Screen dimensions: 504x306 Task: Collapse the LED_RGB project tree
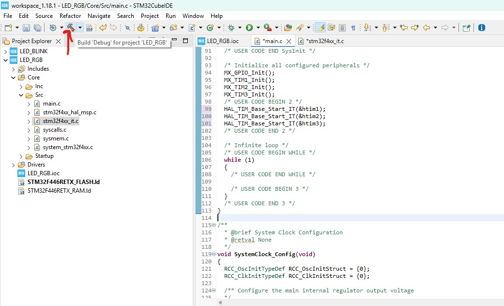tap(5, 60)
